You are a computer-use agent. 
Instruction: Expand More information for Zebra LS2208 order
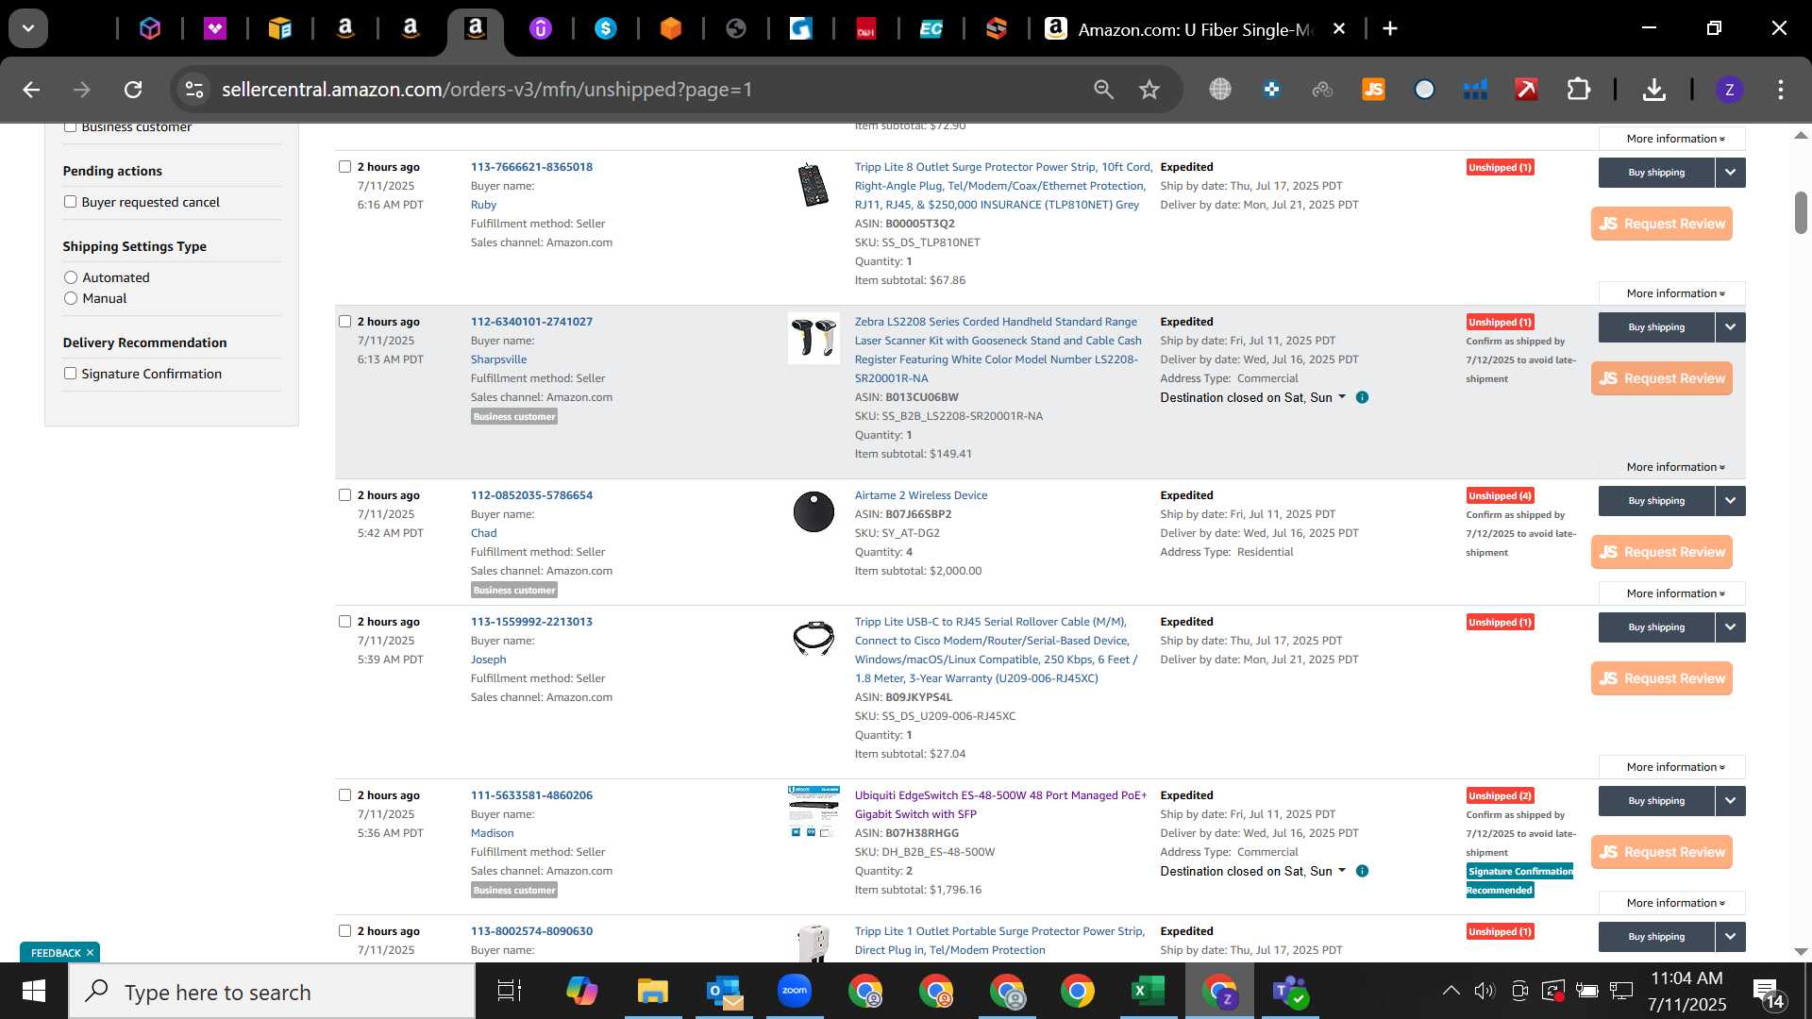[x=1672, y=467]
